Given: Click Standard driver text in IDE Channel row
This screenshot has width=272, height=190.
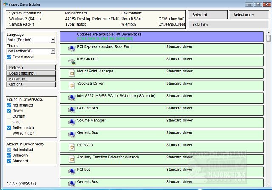Looking at the screenshot, I should pos(179,59).
